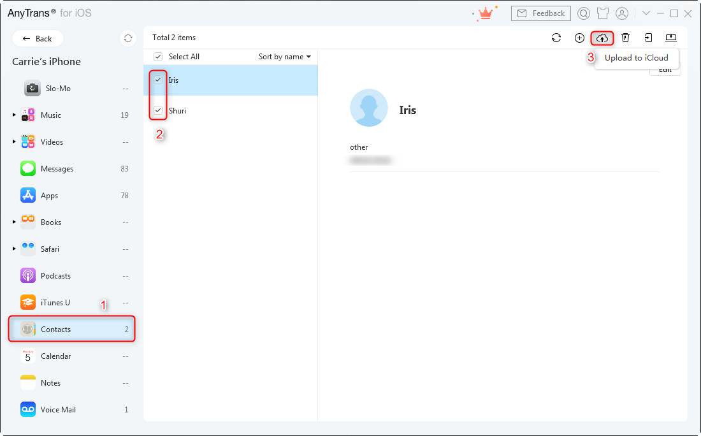Open the Apps category icon
701x436 pixels.
27,196
